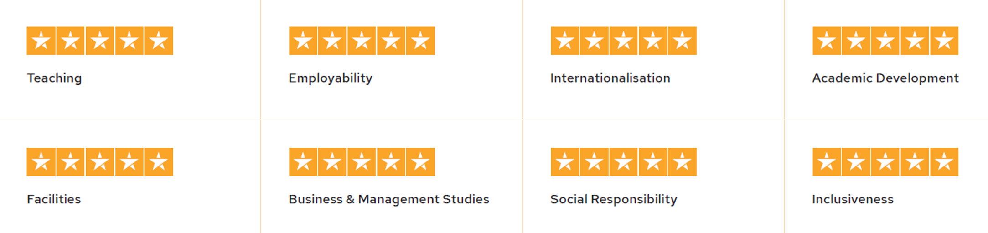Click the third star above Employability
Screen dimensions: 988x233
click(x=362, y=41)
